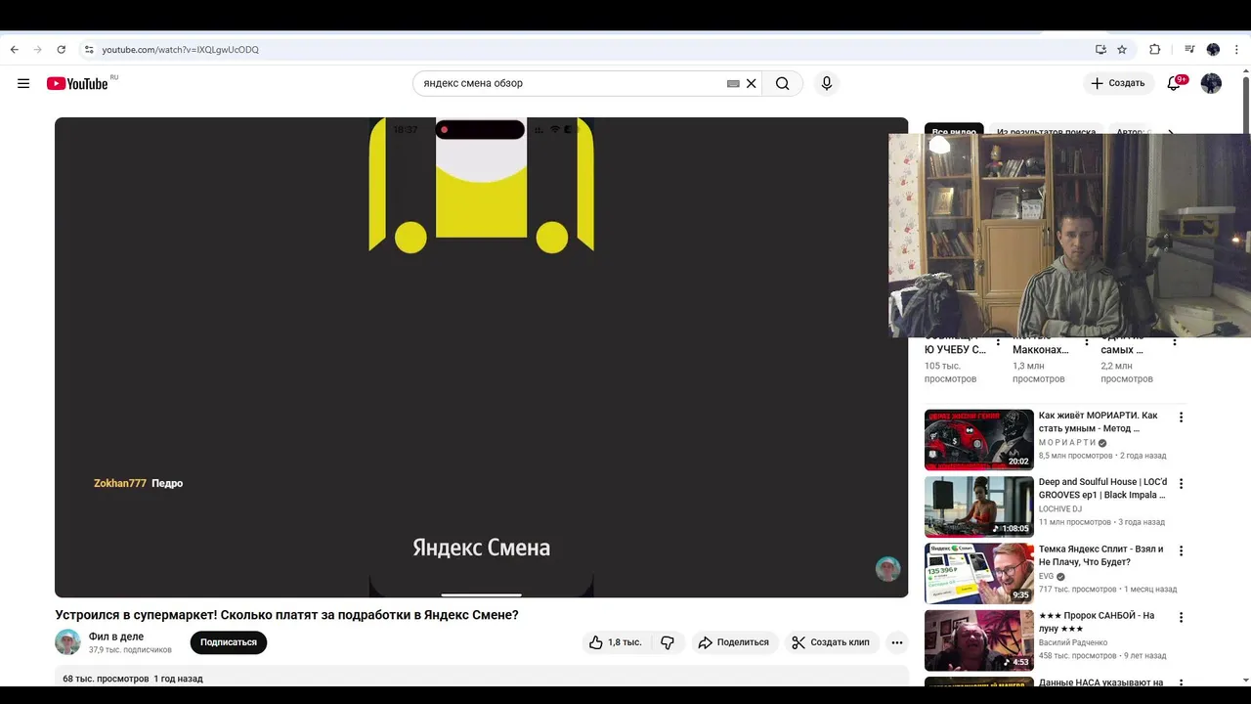1251x704 pixels.
Task: Open the browser extensions puzzle icon
Action: tap(1155, 50)
